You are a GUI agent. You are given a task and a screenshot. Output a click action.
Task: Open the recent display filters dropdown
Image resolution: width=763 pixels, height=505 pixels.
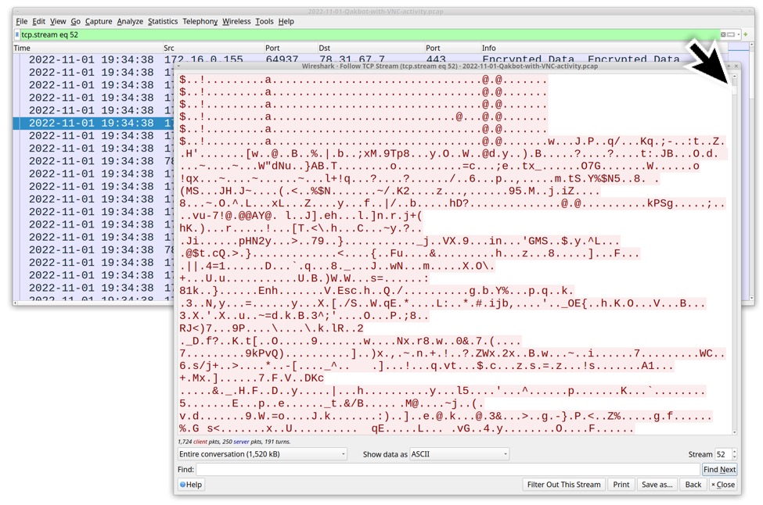[x=738, y=34]
